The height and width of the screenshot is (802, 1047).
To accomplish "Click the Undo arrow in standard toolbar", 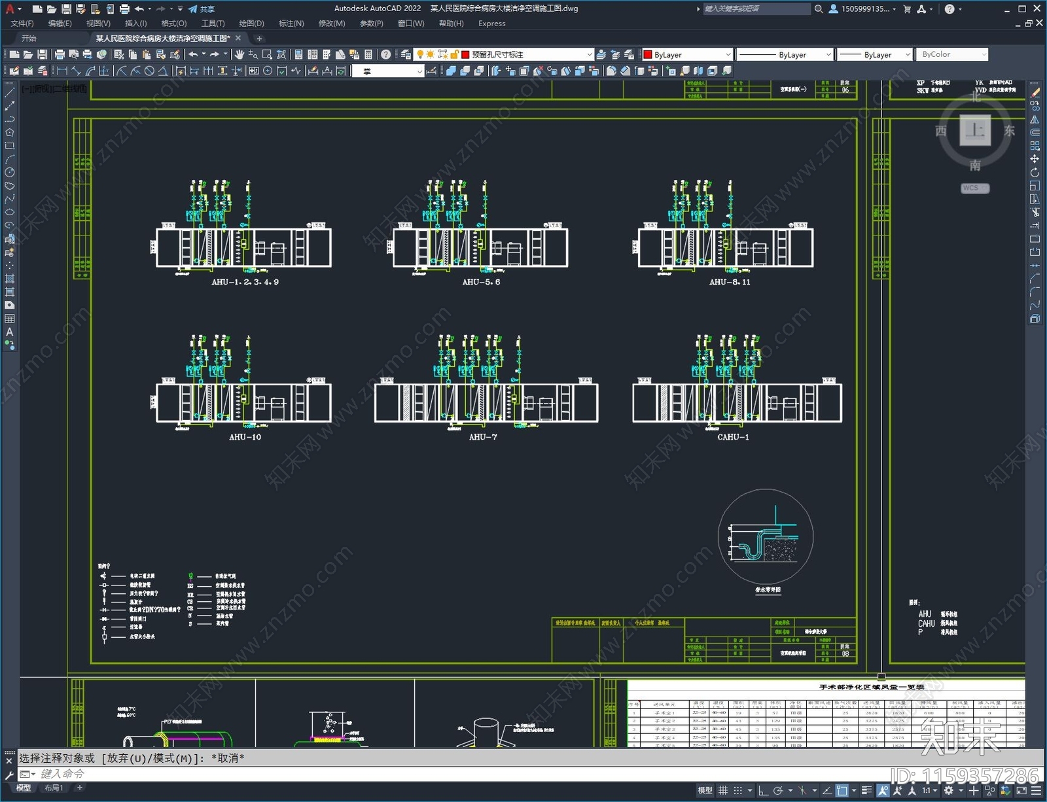I will point(193,54).
